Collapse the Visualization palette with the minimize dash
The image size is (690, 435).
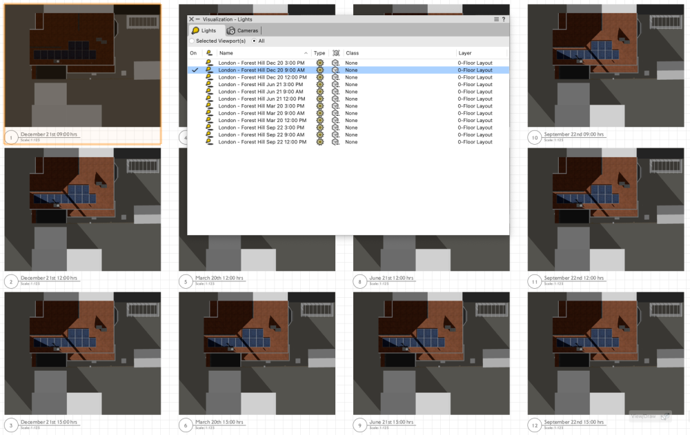coord(198,19)
